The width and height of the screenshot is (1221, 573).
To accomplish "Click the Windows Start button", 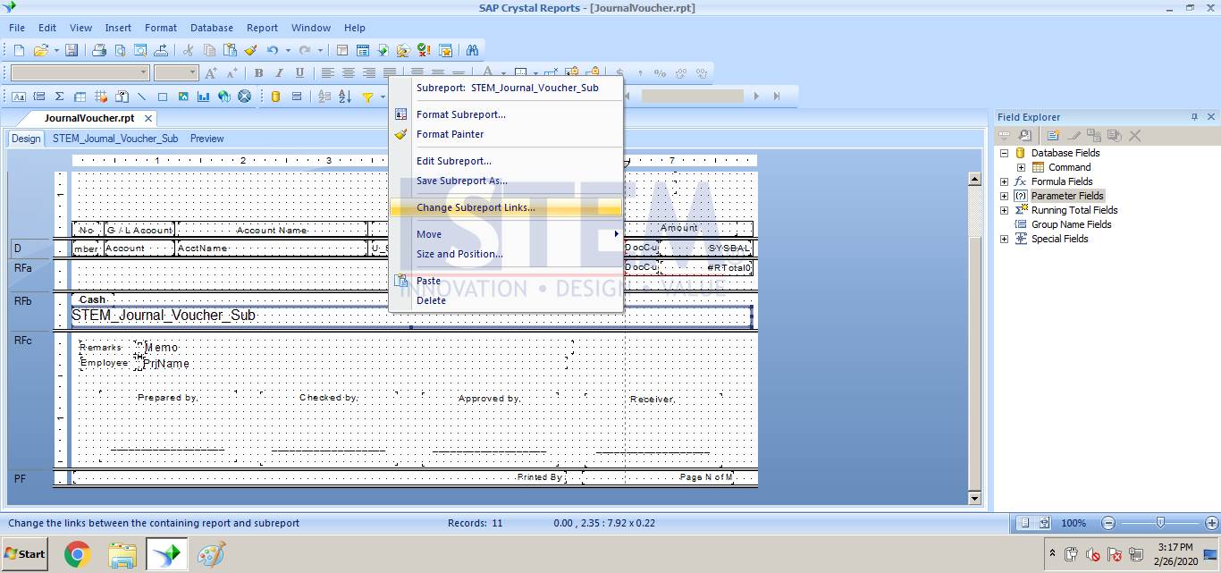I will [24, 554].
